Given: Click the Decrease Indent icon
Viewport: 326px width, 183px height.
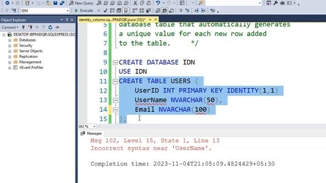Looking at the screenshot, I should tap(197, 10).
